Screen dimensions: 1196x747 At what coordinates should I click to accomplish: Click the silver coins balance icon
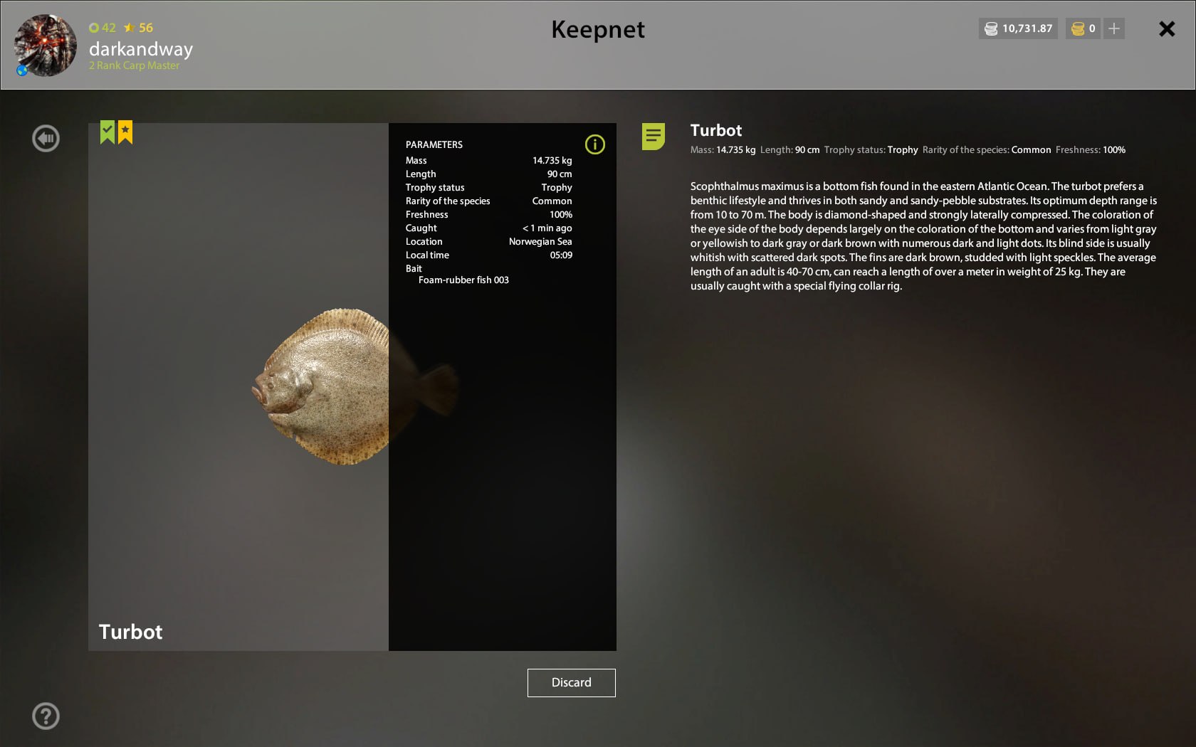[x=990, y=28]
